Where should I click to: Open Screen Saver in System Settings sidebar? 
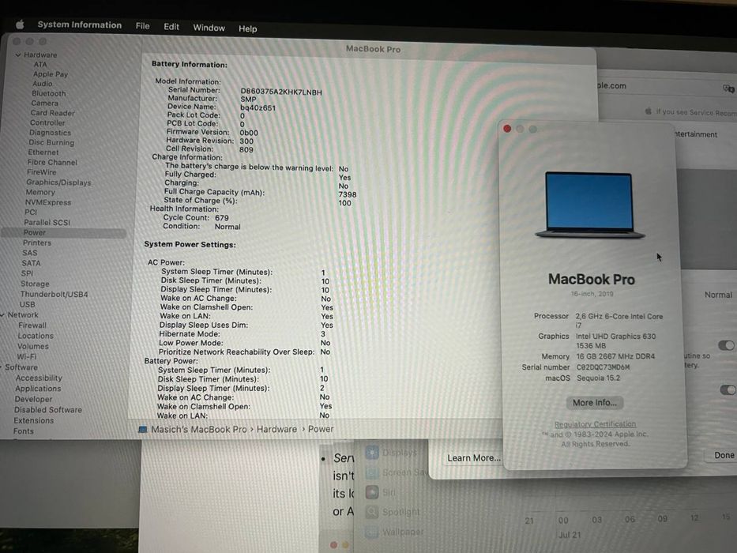397,472
